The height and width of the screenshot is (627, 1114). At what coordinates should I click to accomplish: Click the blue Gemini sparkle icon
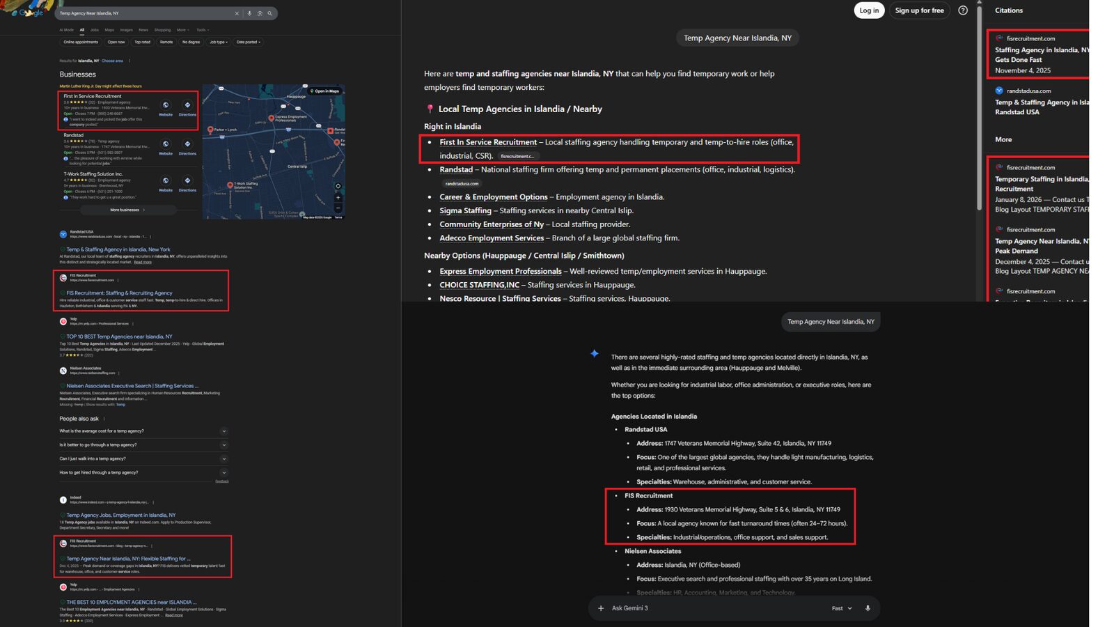coord(595,353)
